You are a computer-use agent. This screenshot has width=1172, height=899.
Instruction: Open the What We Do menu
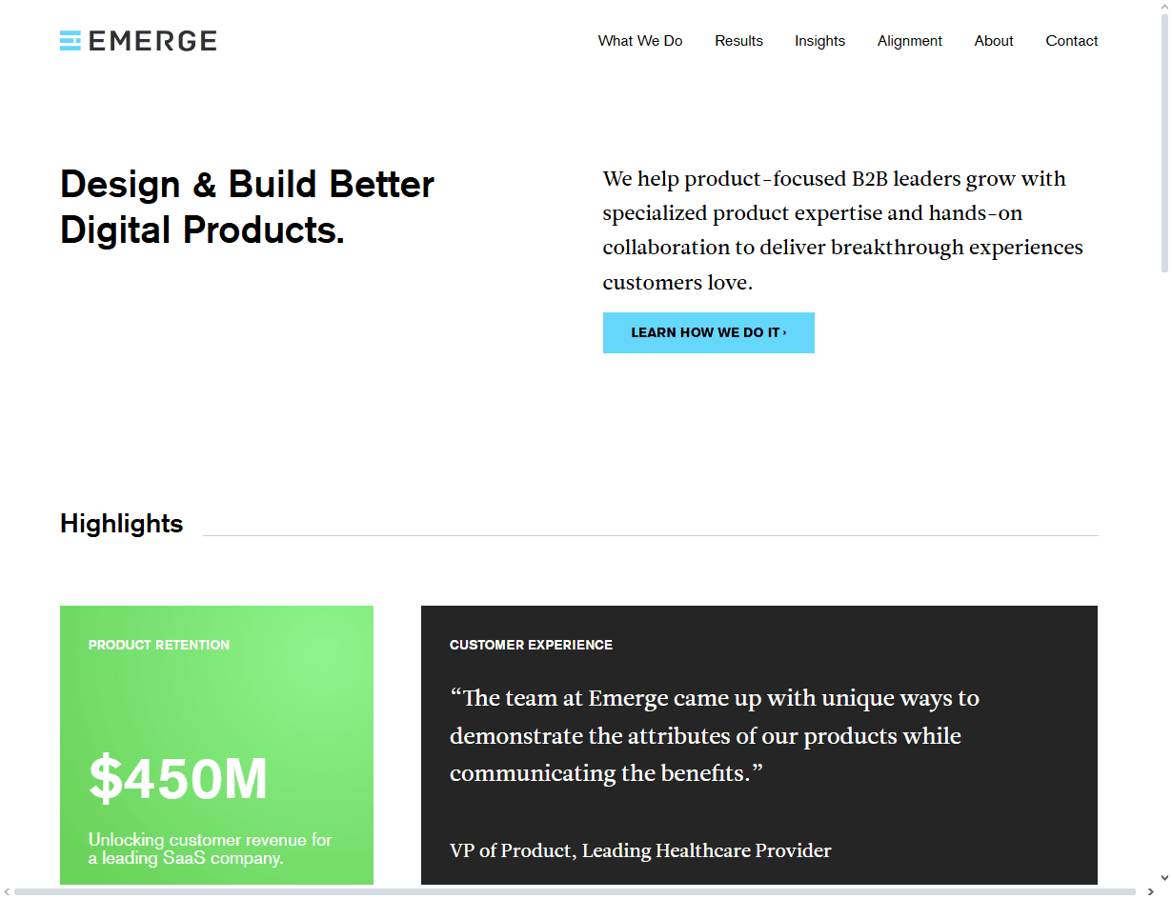[x=640, y=41]
